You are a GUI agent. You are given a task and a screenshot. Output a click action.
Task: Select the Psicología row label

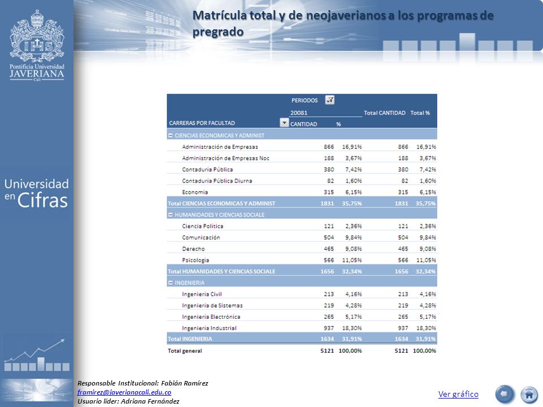[196, 260]
